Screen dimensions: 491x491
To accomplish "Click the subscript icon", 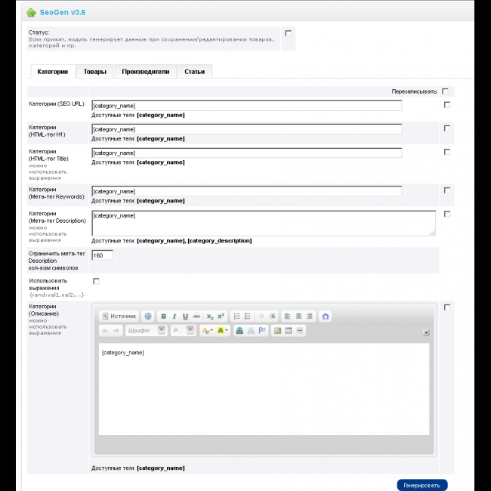I will (x=210, y=317).
